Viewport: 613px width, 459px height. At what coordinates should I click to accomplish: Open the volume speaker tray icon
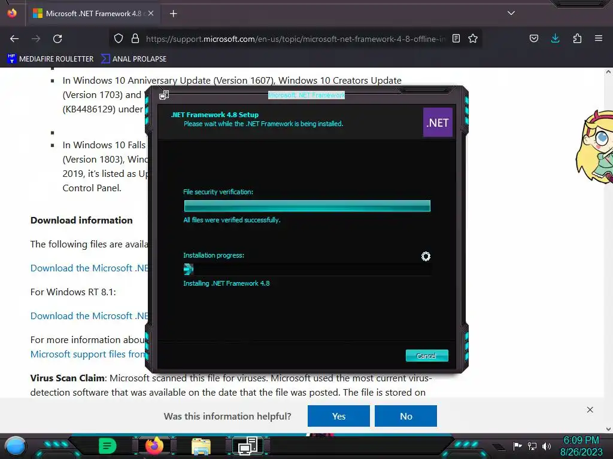(547, 446)
